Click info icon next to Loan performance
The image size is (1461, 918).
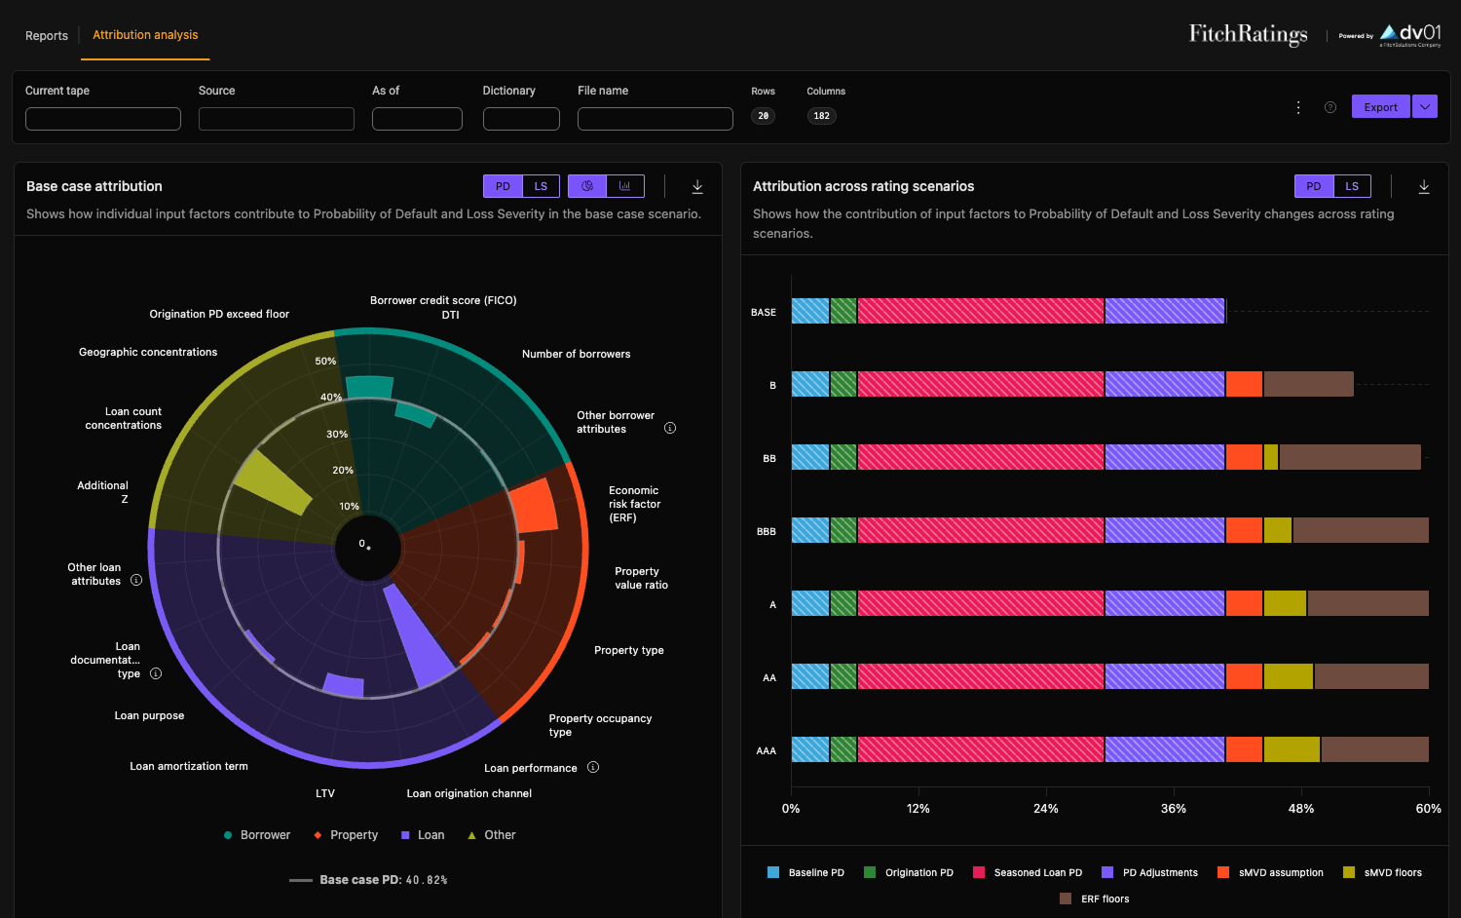(593, 767)
